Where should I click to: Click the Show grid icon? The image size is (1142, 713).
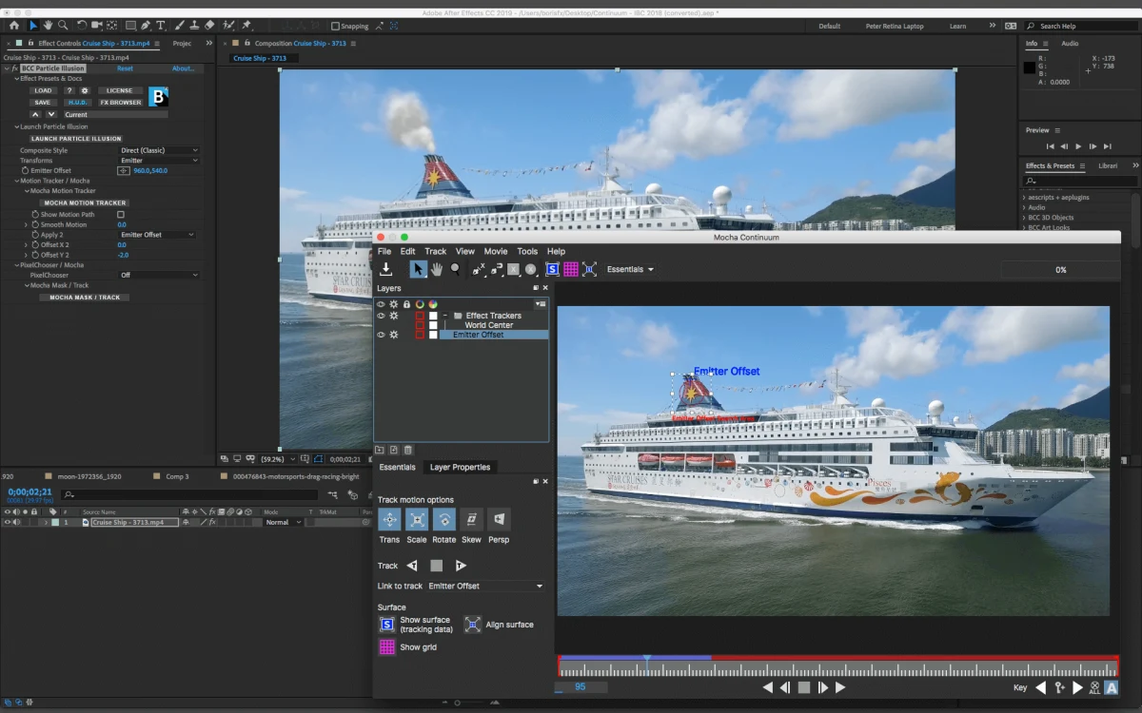tap(387, 647)
